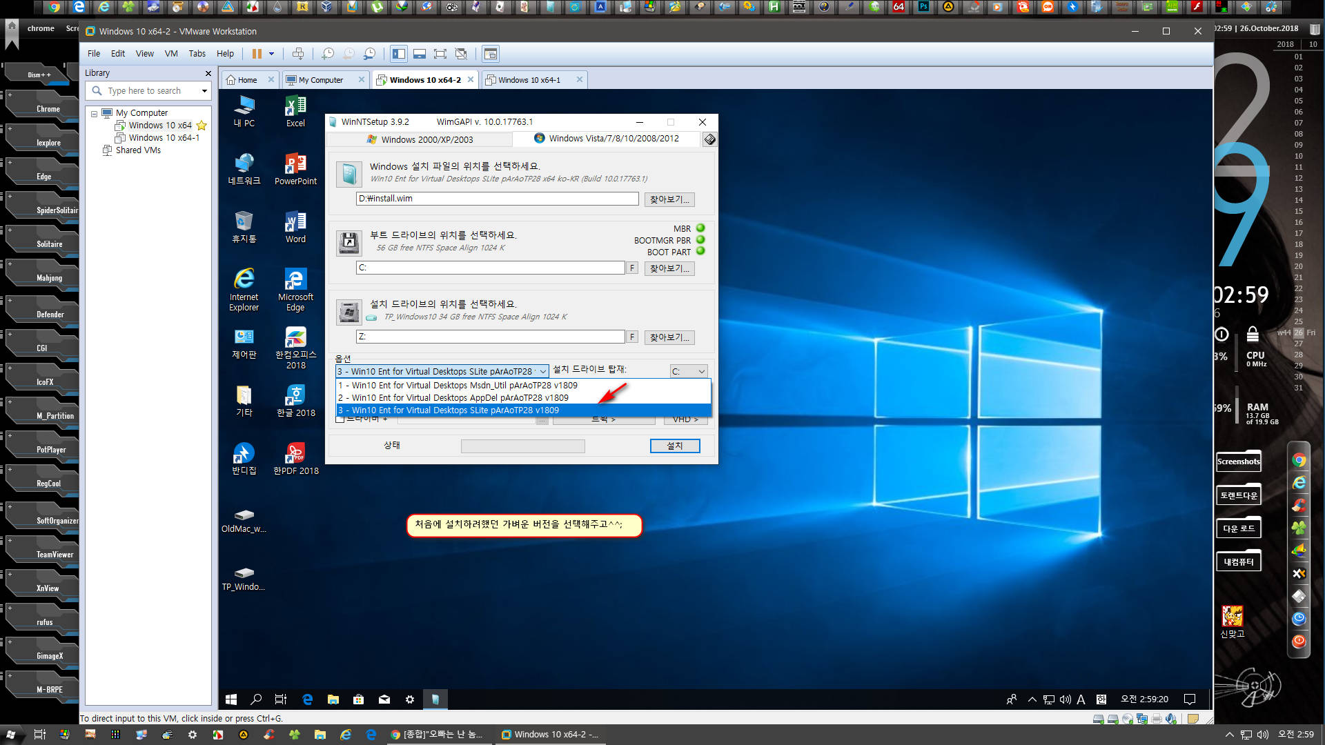
Task: Open the File menu in VMware
Action: [94, 54]
